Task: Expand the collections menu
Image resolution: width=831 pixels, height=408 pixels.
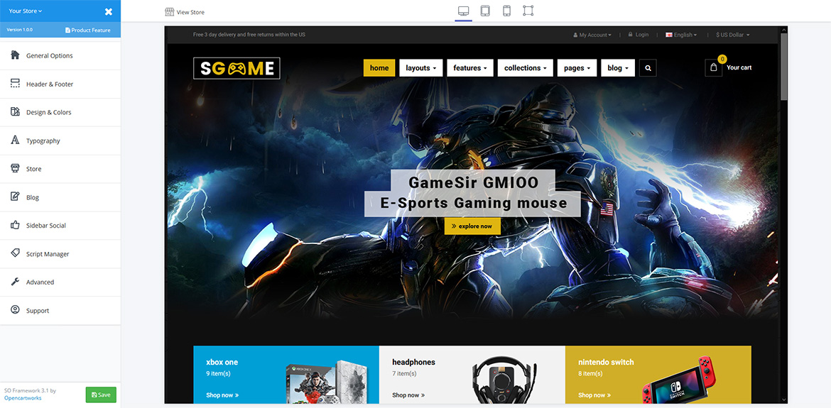Action: 525,67
